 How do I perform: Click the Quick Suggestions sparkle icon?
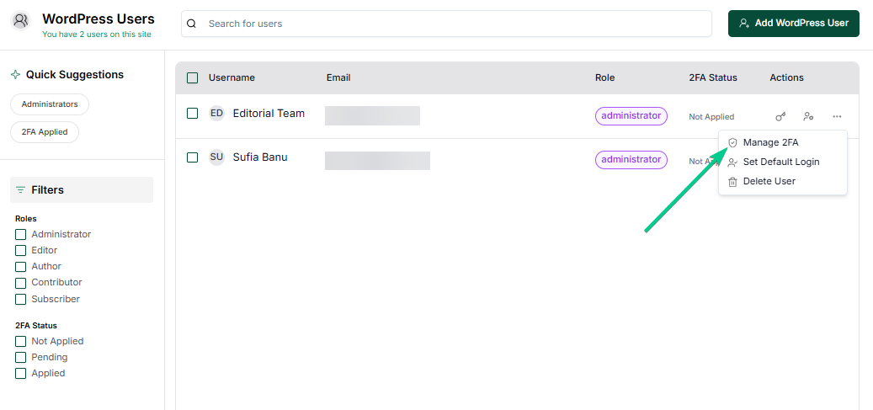[x=15, y=75]
